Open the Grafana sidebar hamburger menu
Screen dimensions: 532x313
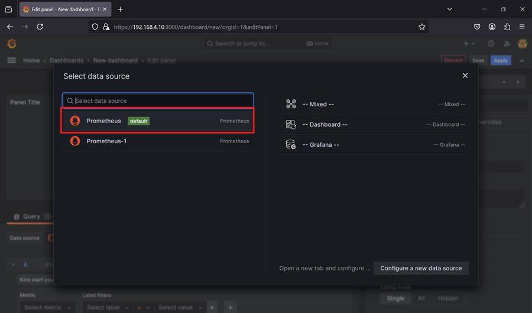pos(12,60)
